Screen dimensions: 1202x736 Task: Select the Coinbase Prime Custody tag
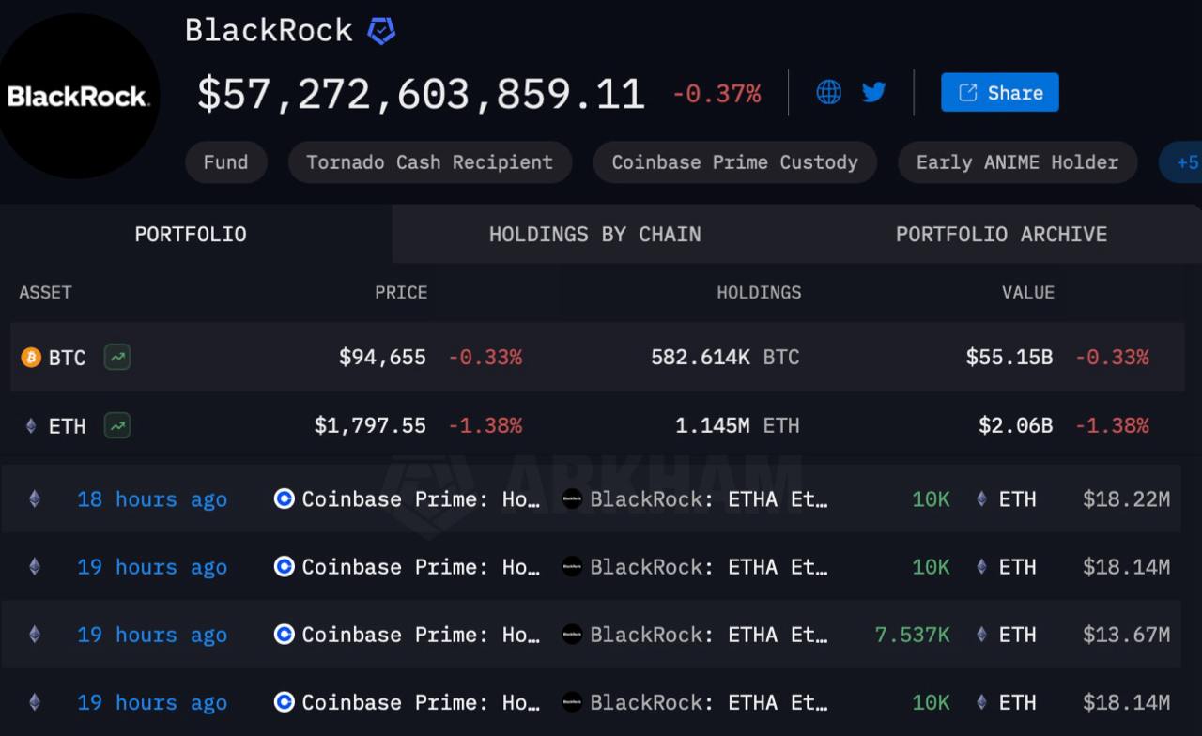click(735, 162)
